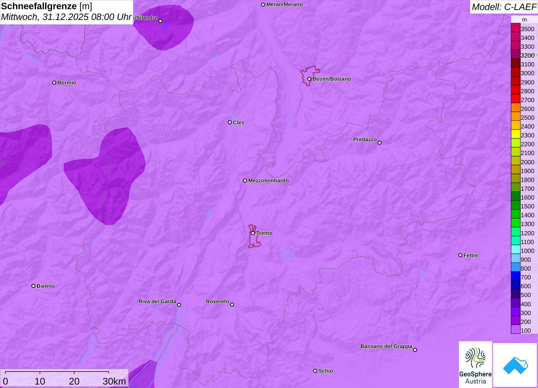Click the Trento label text

[x=264, y=233]
